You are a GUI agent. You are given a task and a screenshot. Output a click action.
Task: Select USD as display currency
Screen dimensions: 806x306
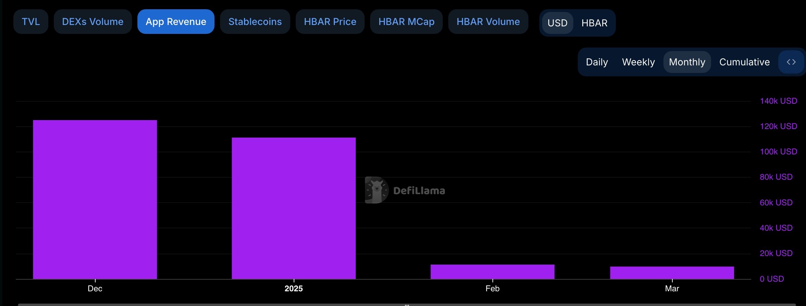pyautogui.click(x=558, y=23)
